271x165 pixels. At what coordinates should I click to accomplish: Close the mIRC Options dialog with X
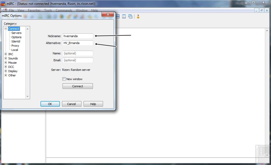(108, 15)
